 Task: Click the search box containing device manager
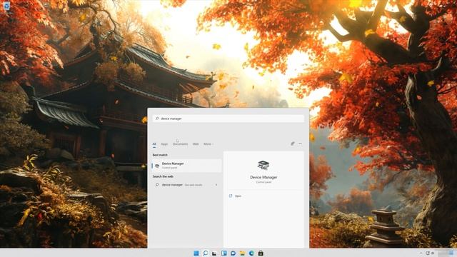click(228, 119)
